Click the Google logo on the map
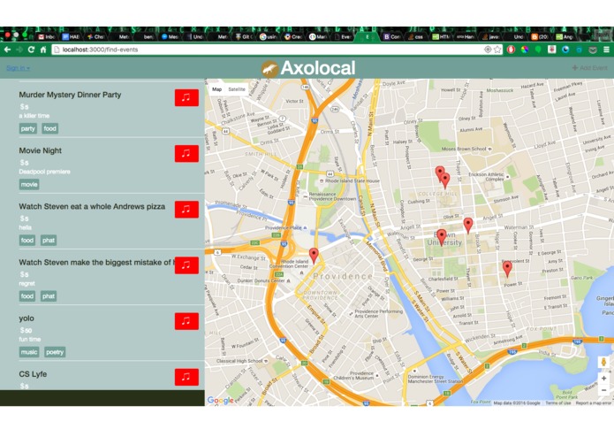 (x=221, y=400)
